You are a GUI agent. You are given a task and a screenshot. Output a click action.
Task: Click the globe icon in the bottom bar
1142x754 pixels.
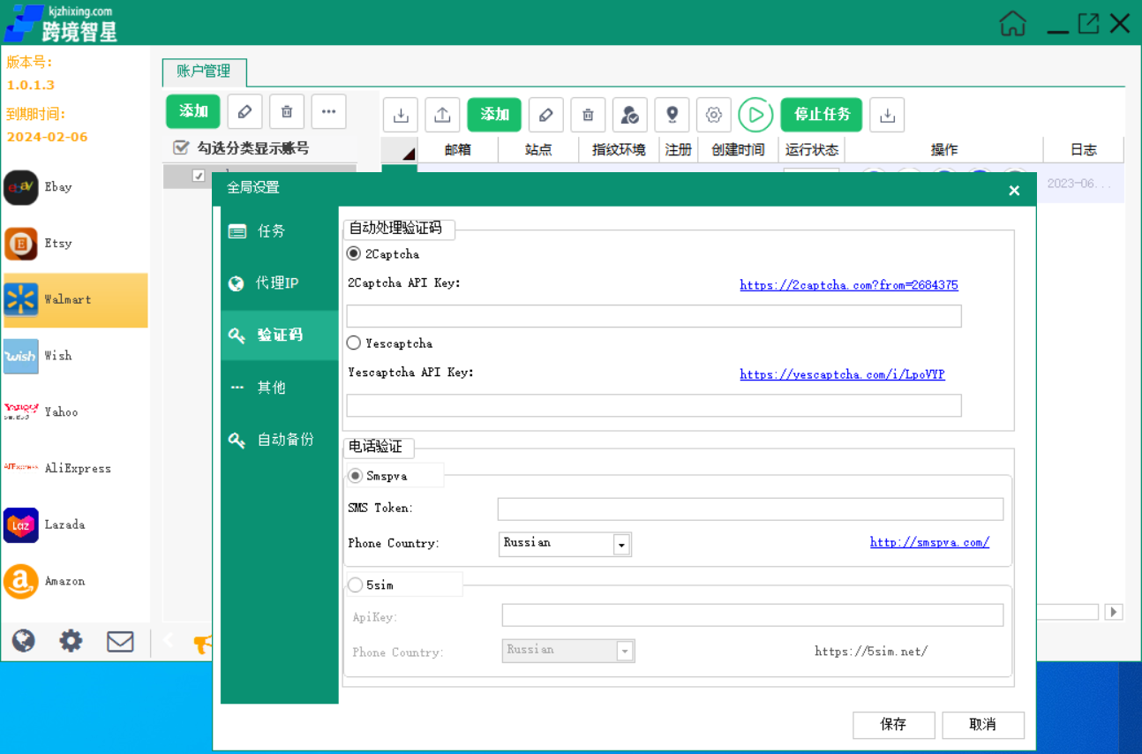point(24,641)
